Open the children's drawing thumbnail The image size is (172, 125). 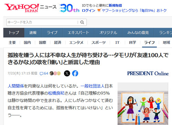pos(143,104)
